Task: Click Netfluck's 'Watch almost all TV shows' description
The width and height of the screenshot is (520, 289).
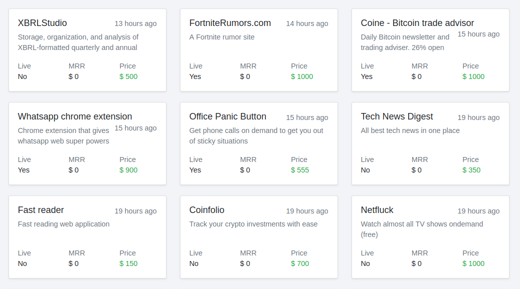Action: pos(422,224)
